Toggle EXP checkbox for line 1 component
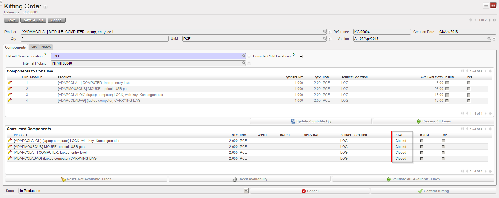 pos(469,83)
